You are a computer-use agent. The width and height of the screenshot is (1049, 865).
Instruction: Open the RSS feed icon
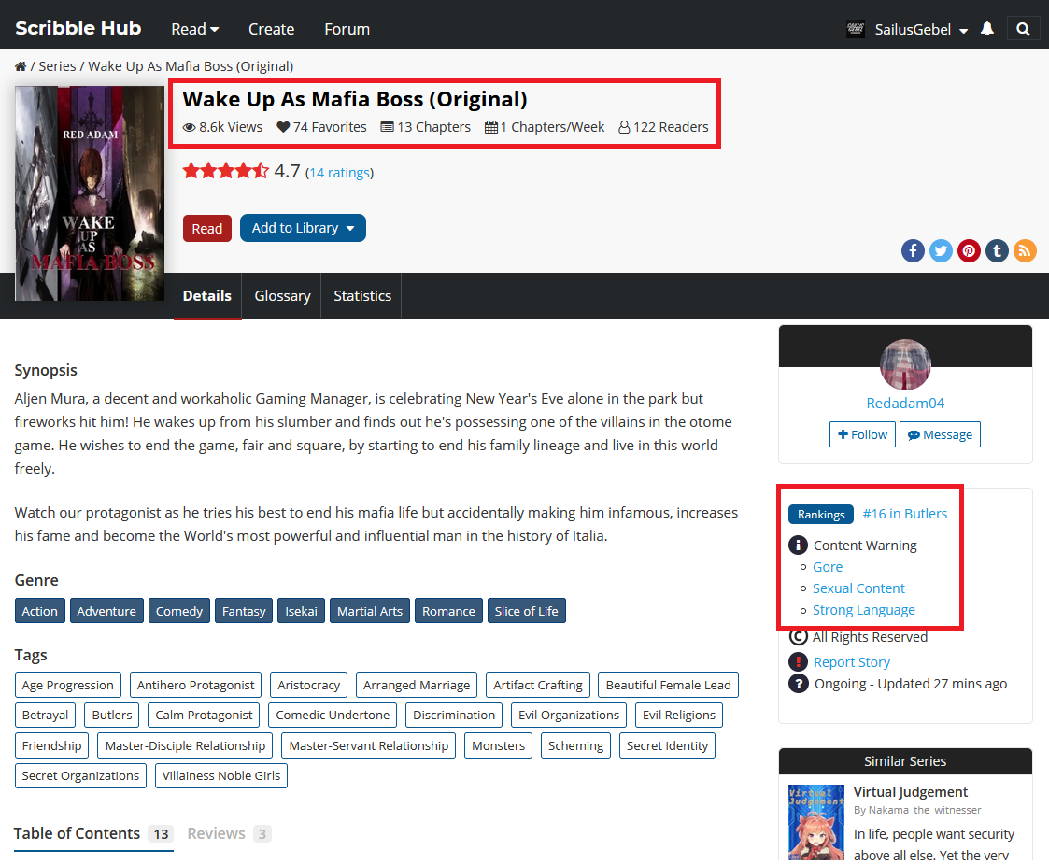1025,250
